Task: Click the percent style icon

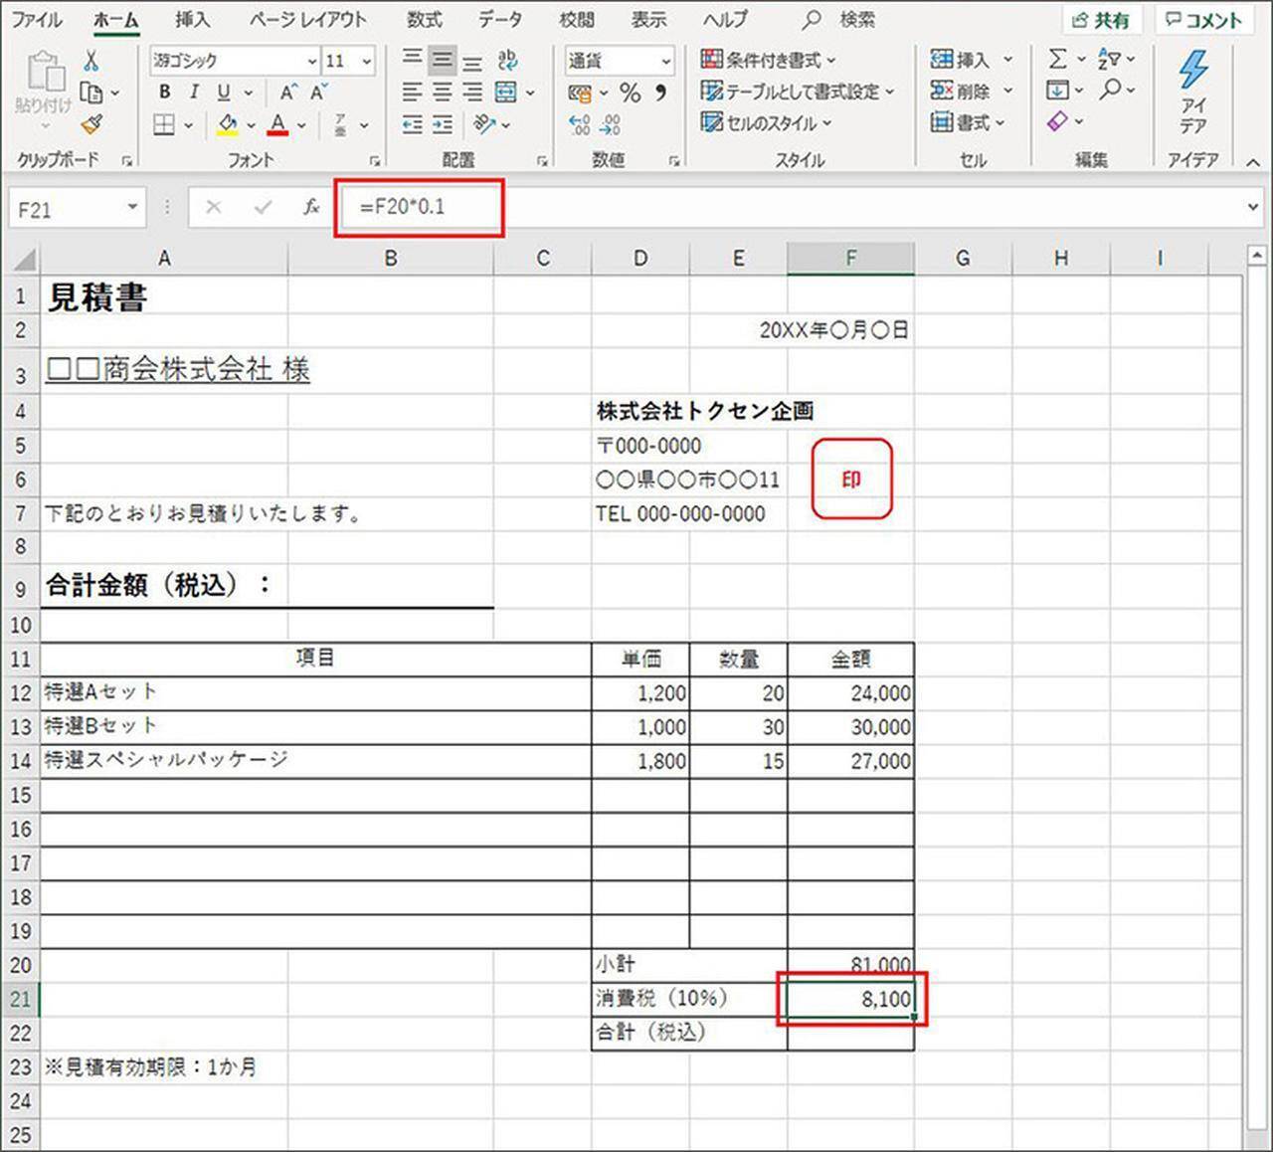Action: pyautogui.click(x=630, y=93)
